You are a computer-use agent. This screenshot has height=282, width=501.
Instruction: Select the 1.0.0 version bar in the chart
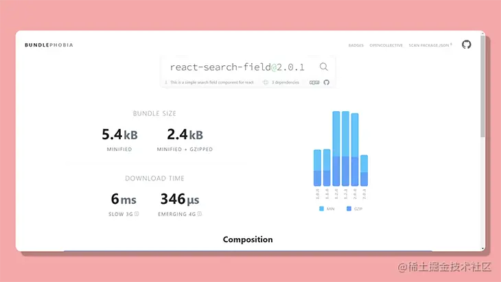317,167
